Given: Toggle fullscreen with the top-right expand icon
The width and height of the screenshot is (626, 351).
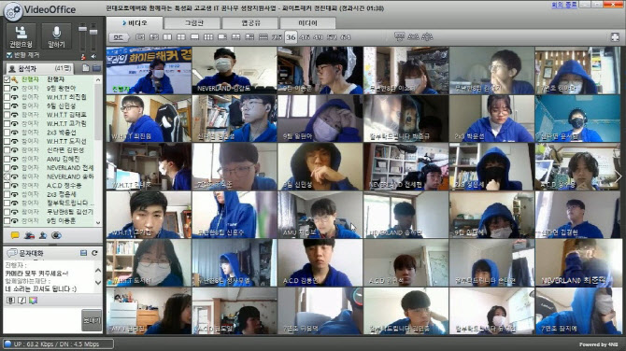Looking at the screenshot, I should 615,37.
